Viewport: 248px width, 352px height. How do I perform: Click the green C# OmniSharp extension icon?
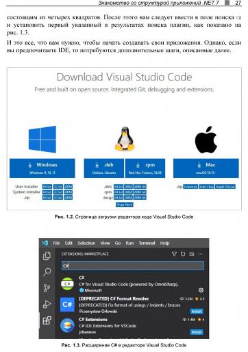tap(67, 283)
